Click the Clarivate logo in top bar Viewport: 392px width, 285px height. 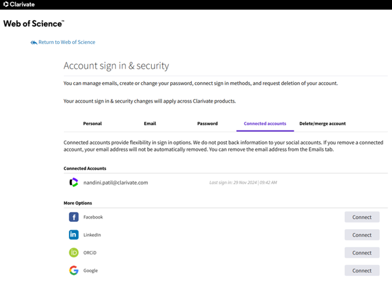coord(19,4)
